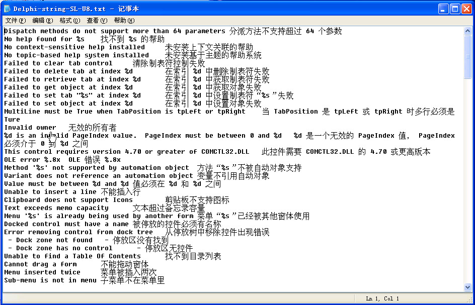The height and width of the screenshot is (305, 475).
Task: Click the word 'Ture' line
Action: pyautogui.click(x=12, y=120)
